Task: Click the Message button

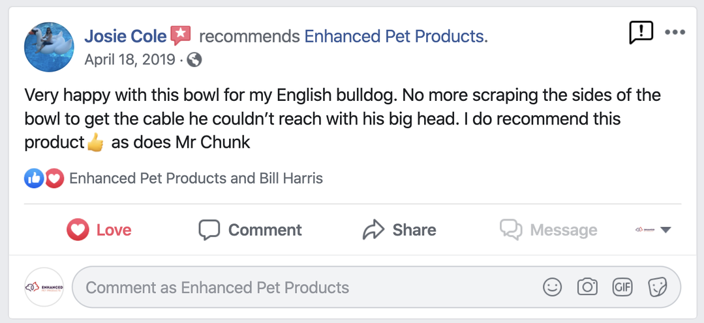Action: click(548, 230)
